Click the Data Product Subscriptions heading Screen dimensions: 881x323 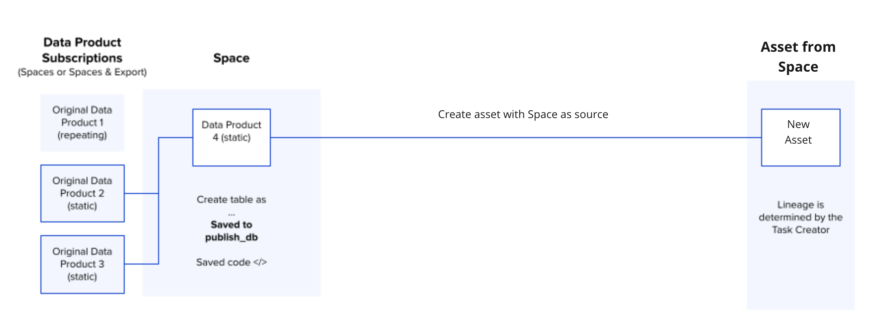pyautogui.click(x=82, y=50)
